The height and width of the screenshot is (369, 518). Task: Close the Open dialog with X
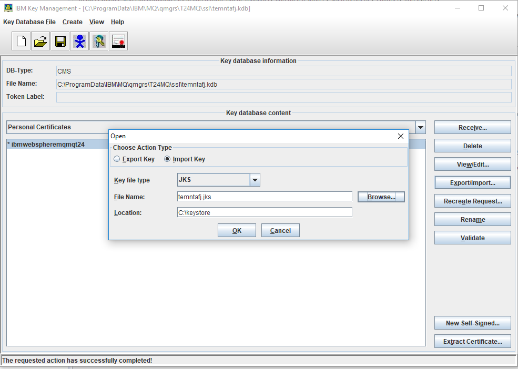(x=400, y=136)
